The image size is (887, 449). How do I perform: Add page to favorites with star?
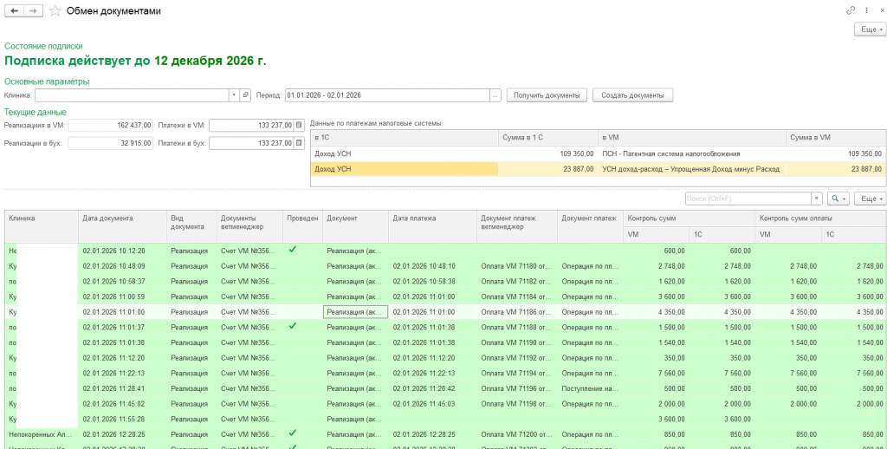pyautogui.click(x=55, y=10)
